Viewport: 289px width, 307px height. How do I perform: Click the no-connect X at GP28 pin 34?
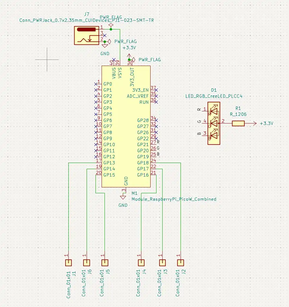(x=156, y=121)
